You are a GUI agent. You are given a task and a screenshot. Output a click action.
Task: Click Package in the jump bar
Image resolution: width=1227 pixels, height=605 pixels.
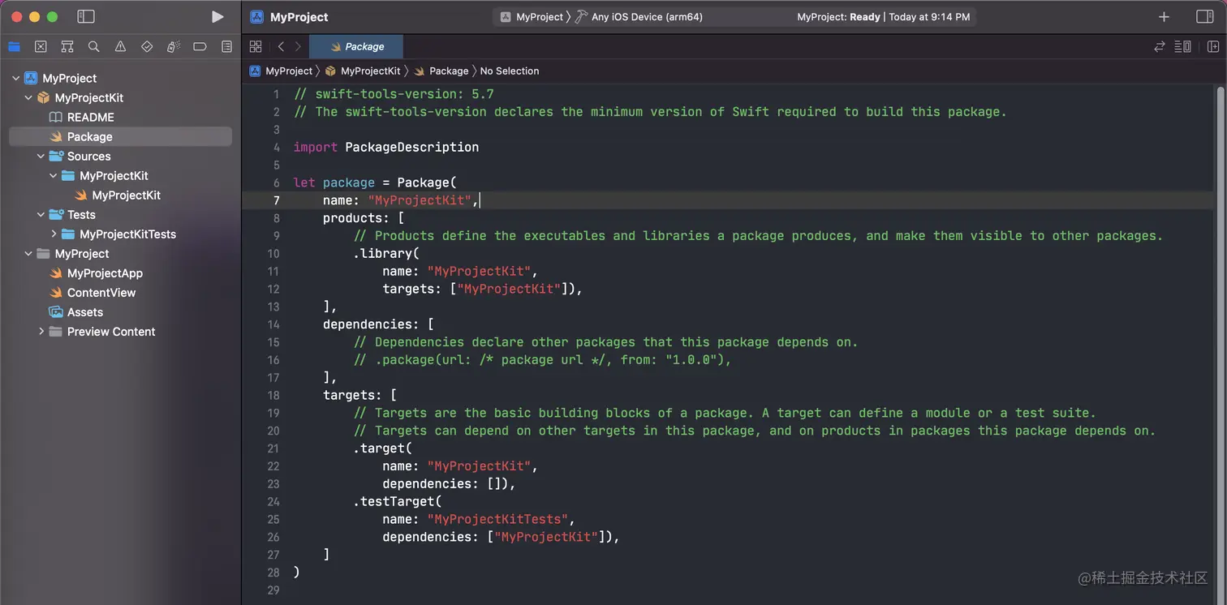441,71
